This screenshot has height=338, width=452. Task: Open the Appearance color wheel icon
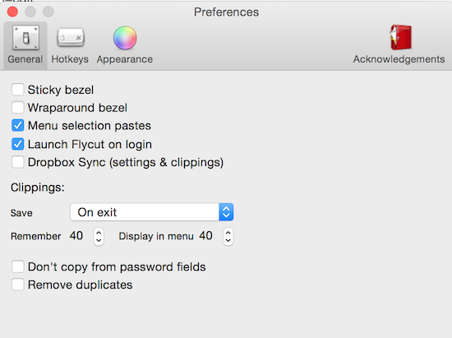point(125,38)
